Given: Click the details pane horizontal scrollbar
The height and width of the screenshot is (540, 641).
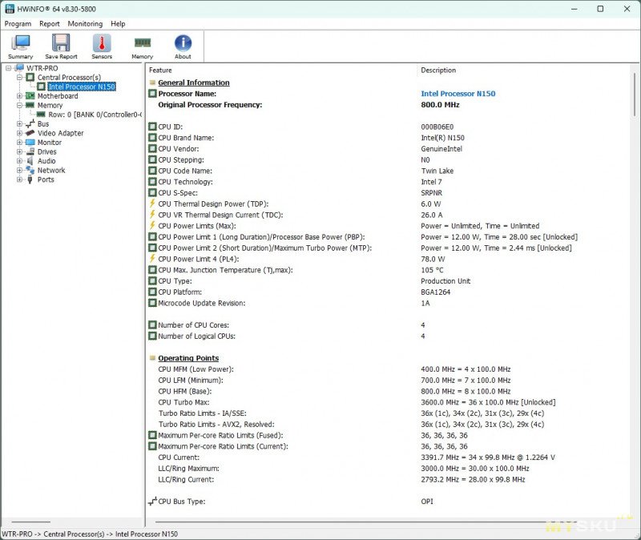Looking at the screenshot, I should tap(366, 522).
